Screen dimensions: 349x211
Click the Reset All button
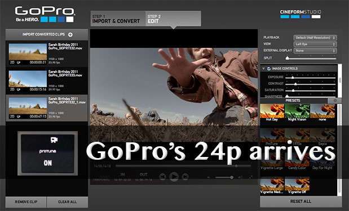pos(301,201)
